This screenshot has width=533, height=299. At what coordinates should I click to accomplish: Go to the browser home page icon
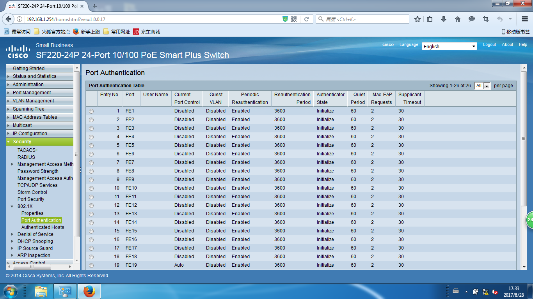tap(458, 19)
